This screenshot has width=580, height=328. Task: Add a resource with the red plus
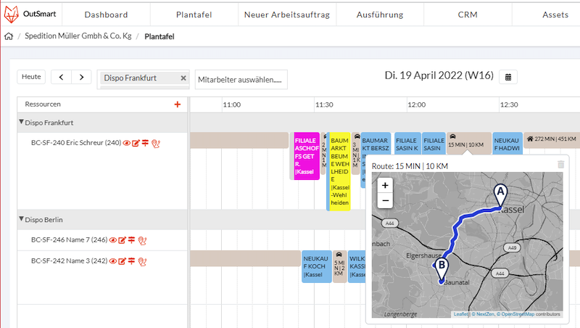tap(178, 104)
